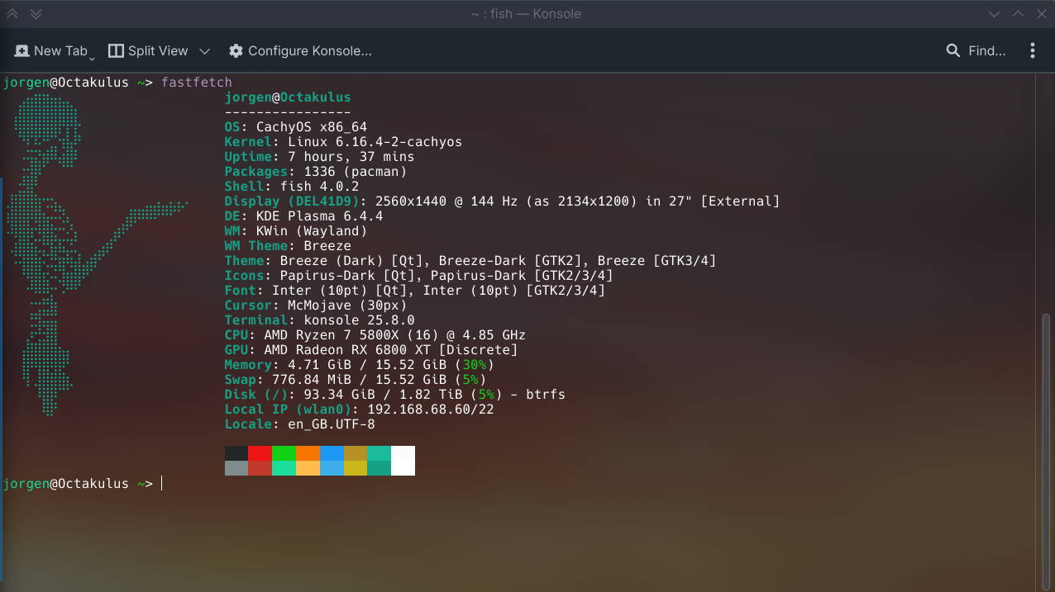This screenshot has height=592, width=1055.
Task: Click the yellow block in bottom row
Action: 356,468
